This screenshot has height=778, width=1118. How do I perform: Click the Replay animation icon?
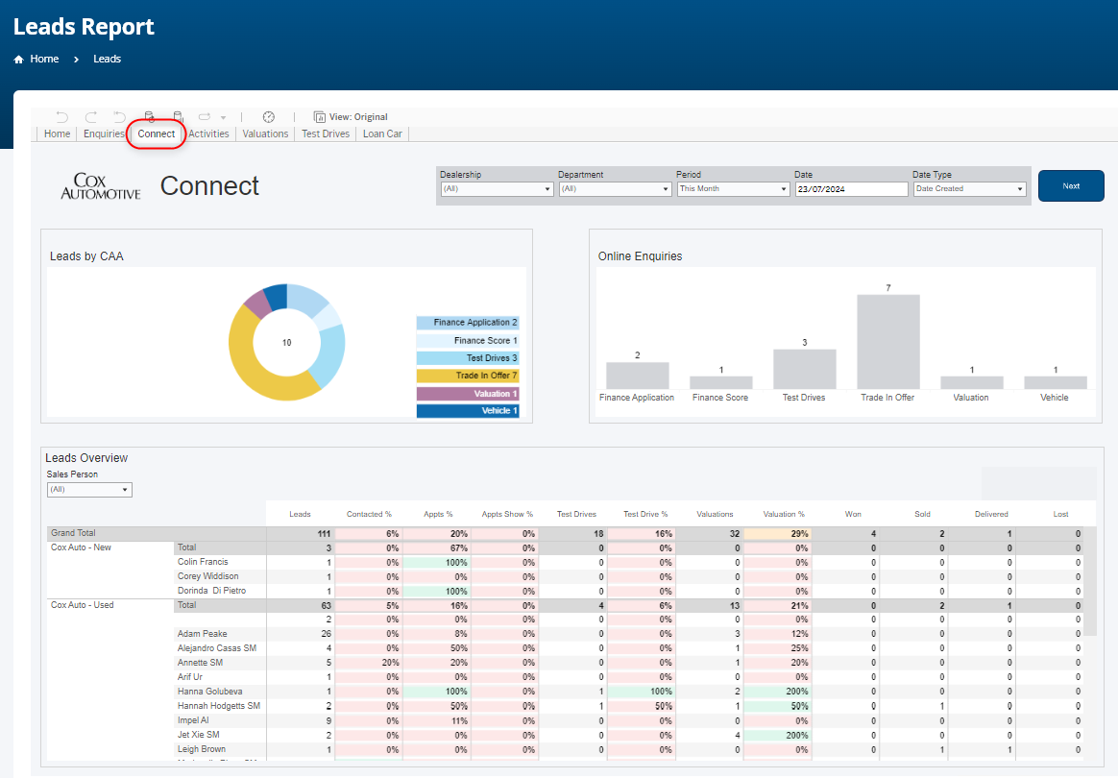(x=205, y=117)
